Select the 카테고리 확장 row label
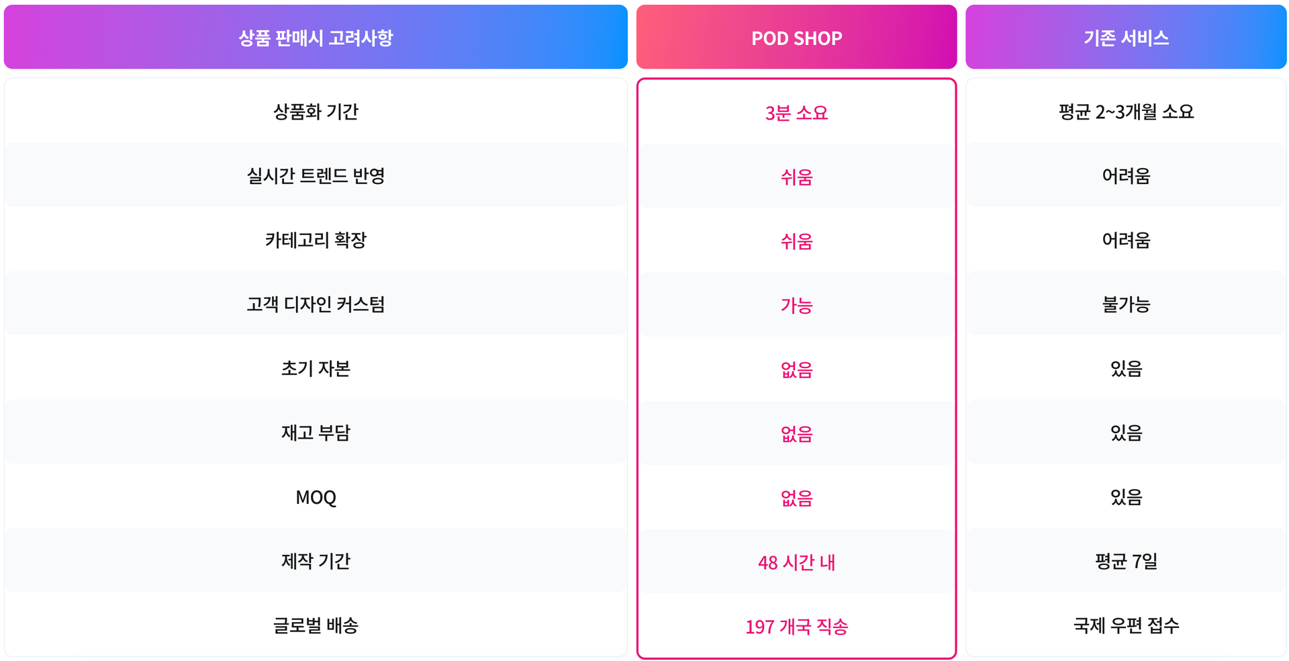The height and width of the screenshot is (661, 1289). 316,240
